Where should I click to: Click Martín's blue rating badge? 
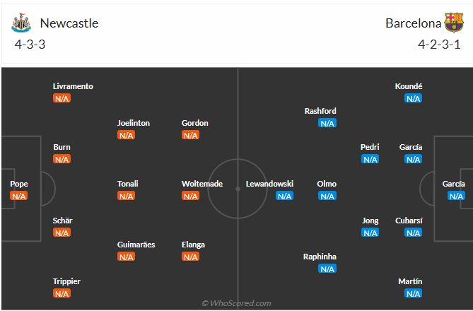pyautogui.click(x=414, y=293)
